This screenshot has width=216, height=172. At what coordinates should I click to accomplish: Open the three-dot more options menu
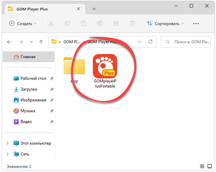tap(196, 24)
